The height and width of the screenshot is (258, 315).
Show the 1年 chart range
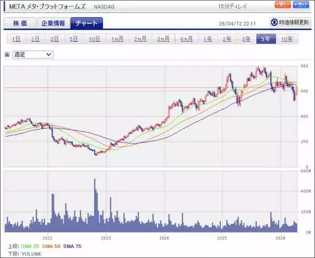tap(208, 39)
